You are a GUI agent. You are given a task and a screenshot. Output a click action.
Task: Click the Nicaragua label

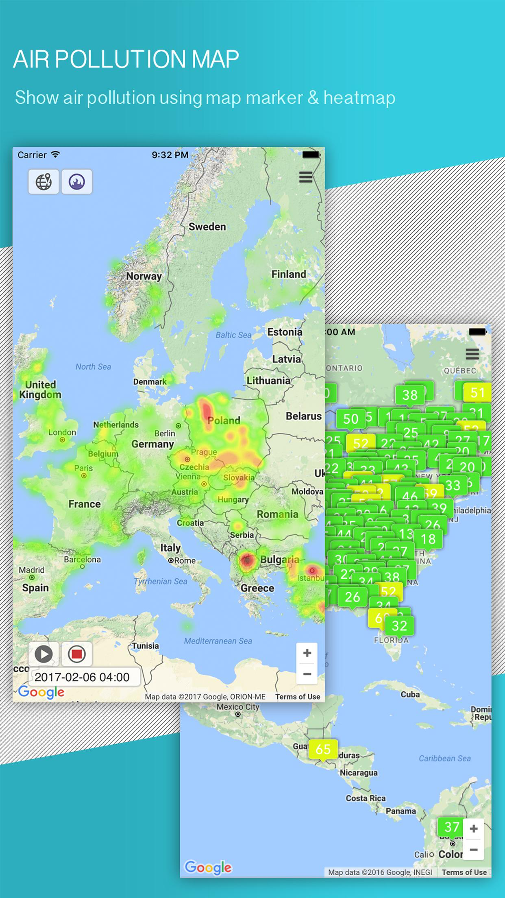pos(359,773)
